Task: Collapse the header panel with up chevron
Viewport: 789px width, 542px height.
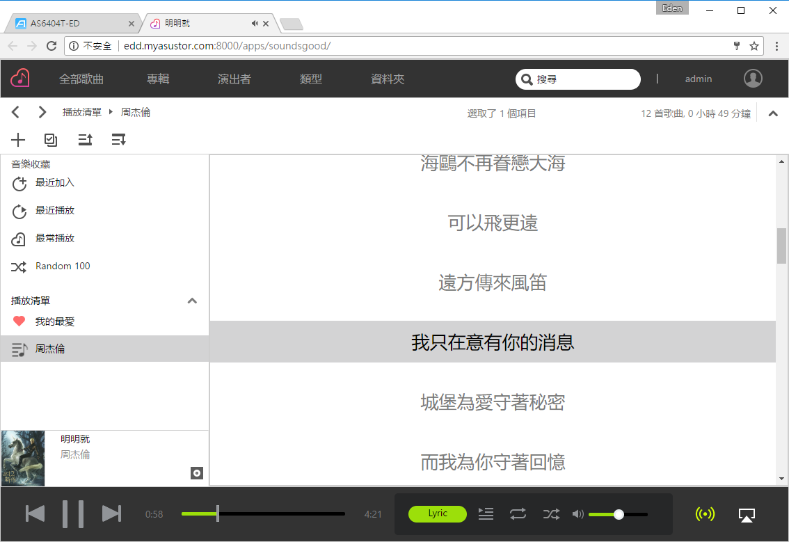Action: click(x=773, y=113)
